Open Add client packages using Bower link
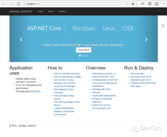 click(67, 103)
